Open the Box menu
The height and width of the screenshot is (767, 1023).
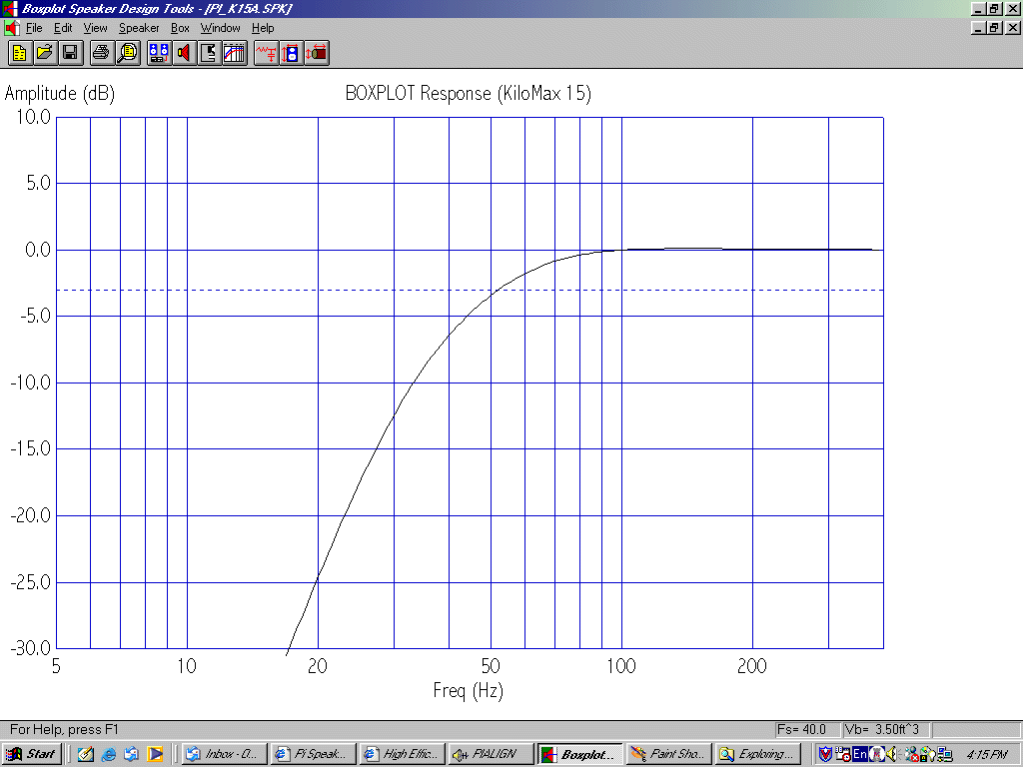180,28
